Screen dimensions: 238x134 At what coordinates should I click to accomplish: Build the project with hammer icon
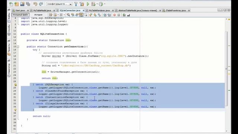(x=76, y=4)
